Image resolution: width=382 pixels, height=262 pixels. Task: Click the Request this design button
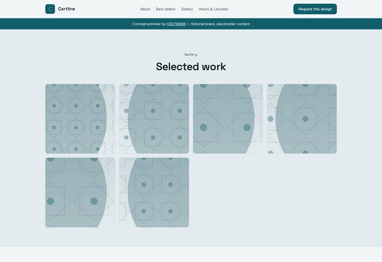tap(315, 9)
